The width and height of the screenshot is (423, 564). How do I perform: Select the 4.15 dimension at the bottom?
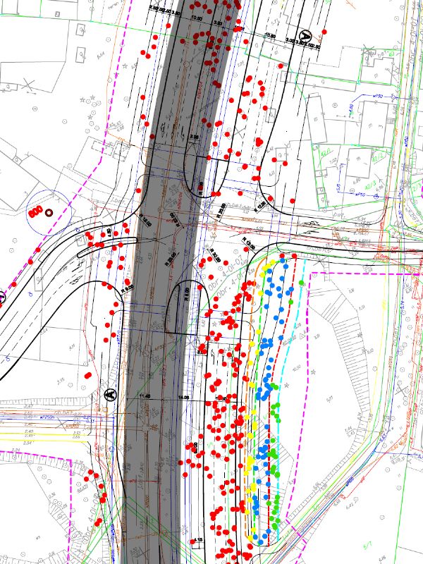click(x=200, y=540)
